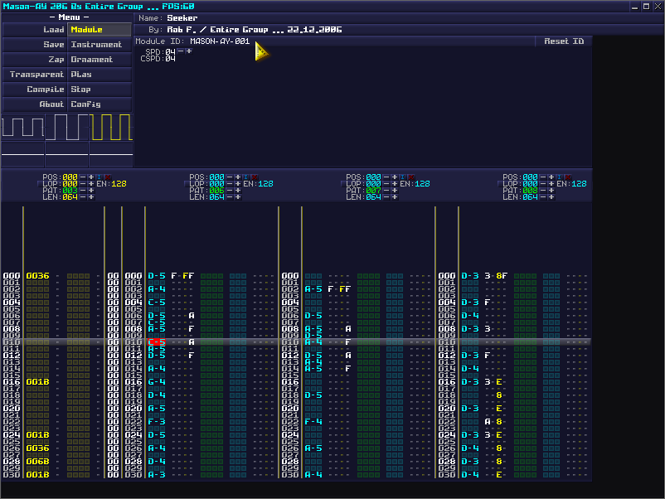This screenshot has height=499, width=665.
Task: Click the Save button
Action: 35,45
